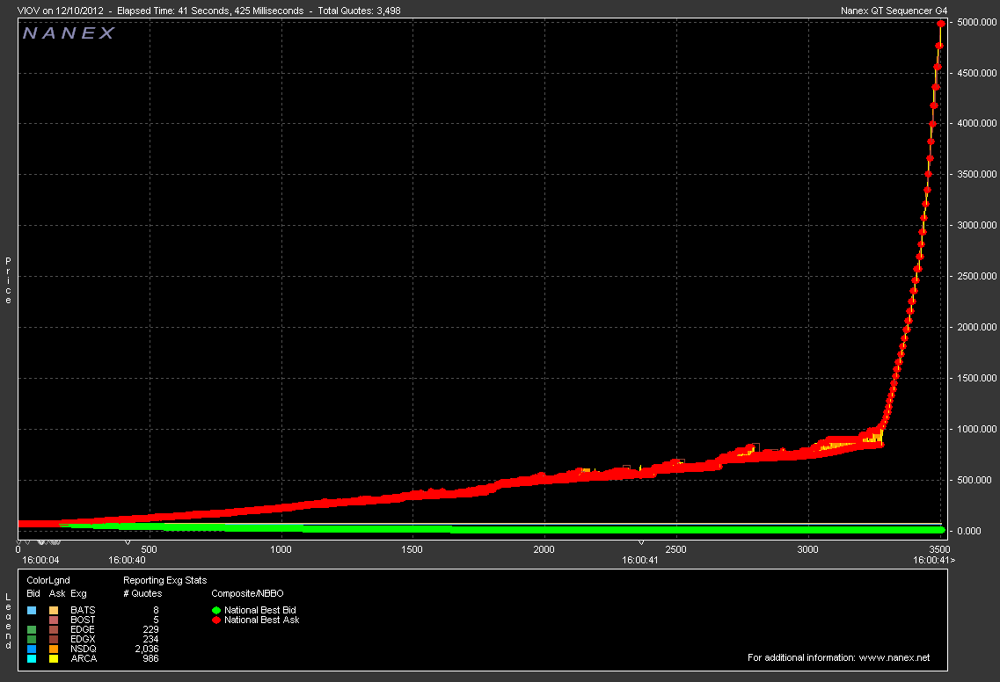Viewport: 1000px width, 682px height.
Task: Click the 16:00:41 time marker triangle
Action: (x=641, y=543)
